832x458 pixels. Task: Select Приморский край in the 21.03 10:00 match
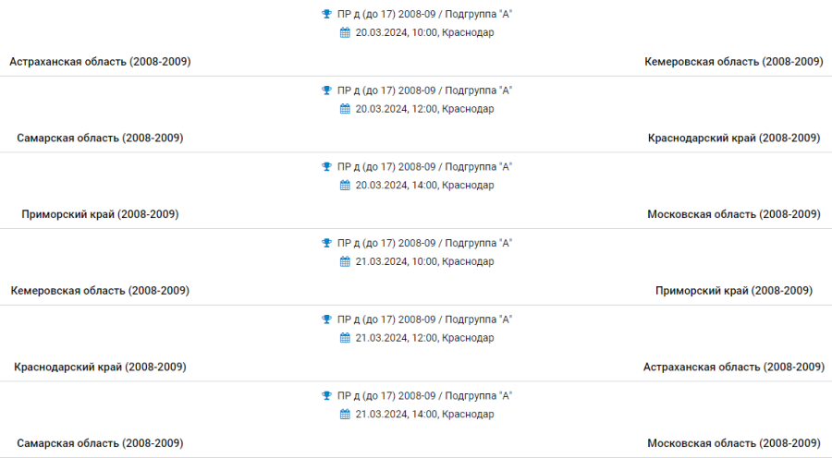(x=734, y=291)
